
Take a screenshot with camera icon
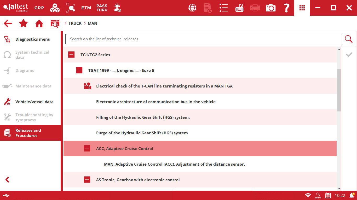pos(271,8)
